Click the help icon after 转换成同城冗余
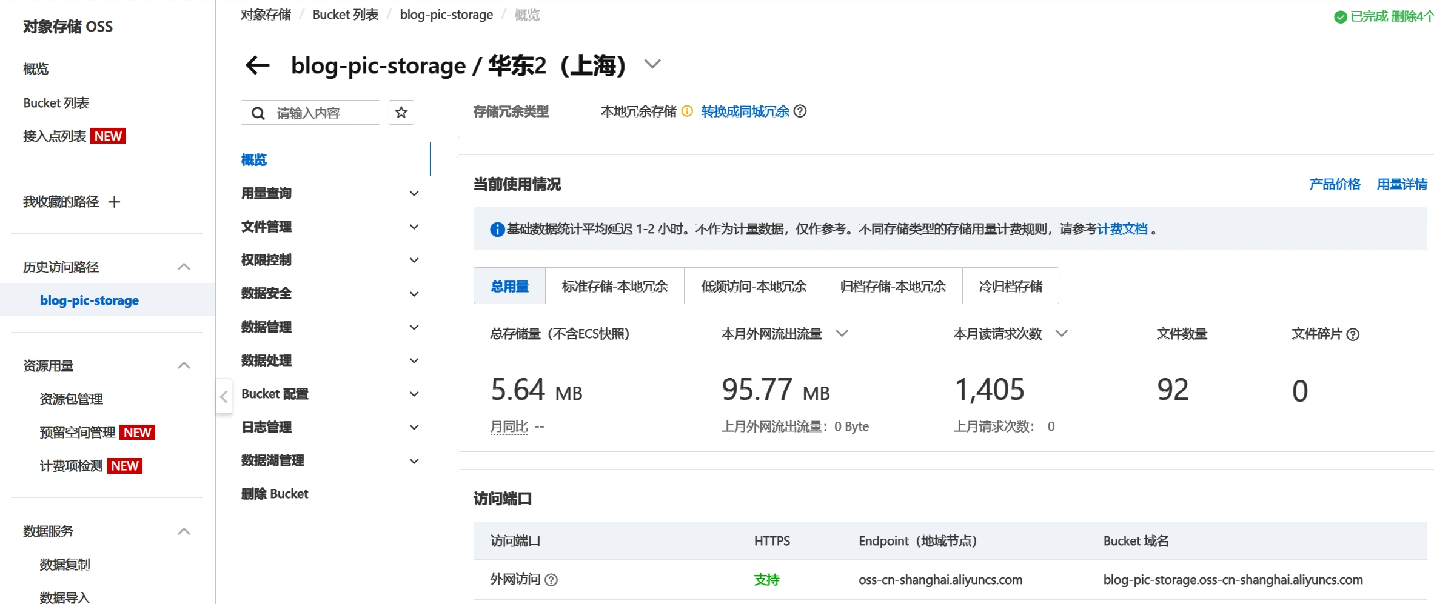This screenshot has height=604, width=1434. pyautogui.click(x=800, y=111)
